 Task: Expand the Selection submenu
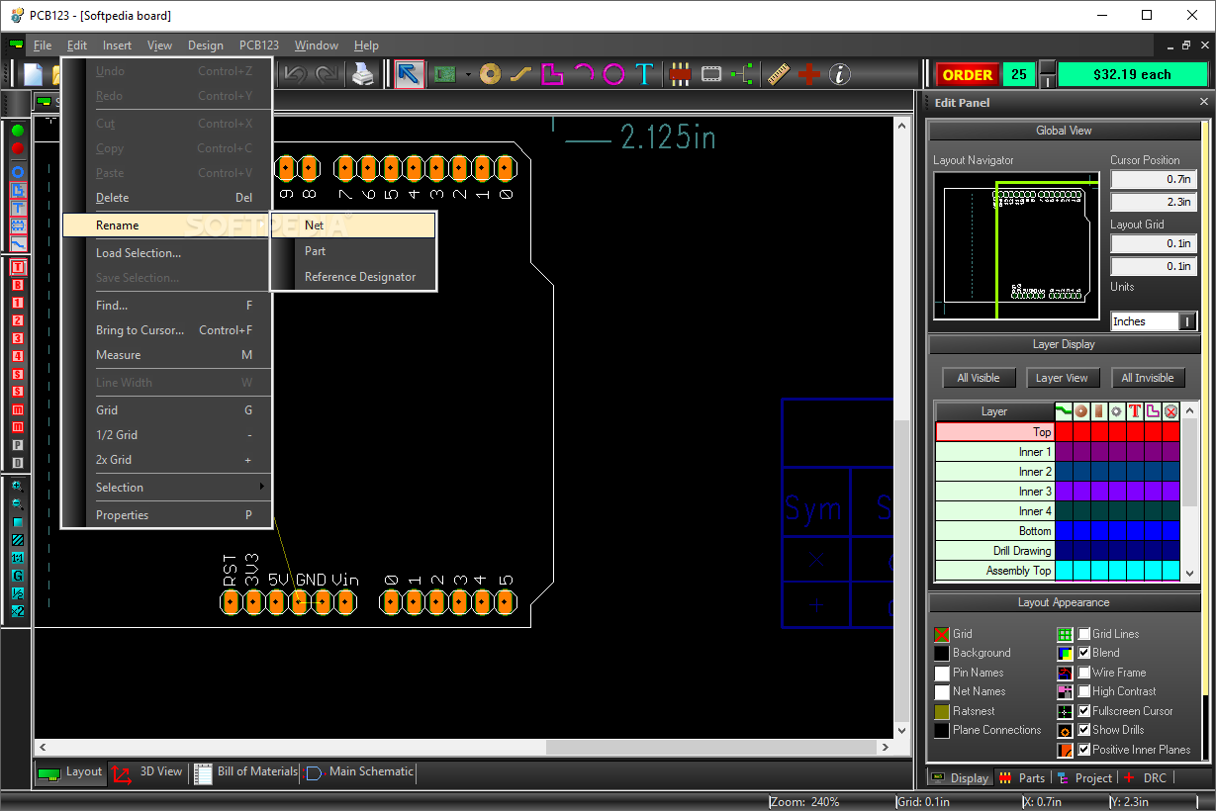coord(166,488)
